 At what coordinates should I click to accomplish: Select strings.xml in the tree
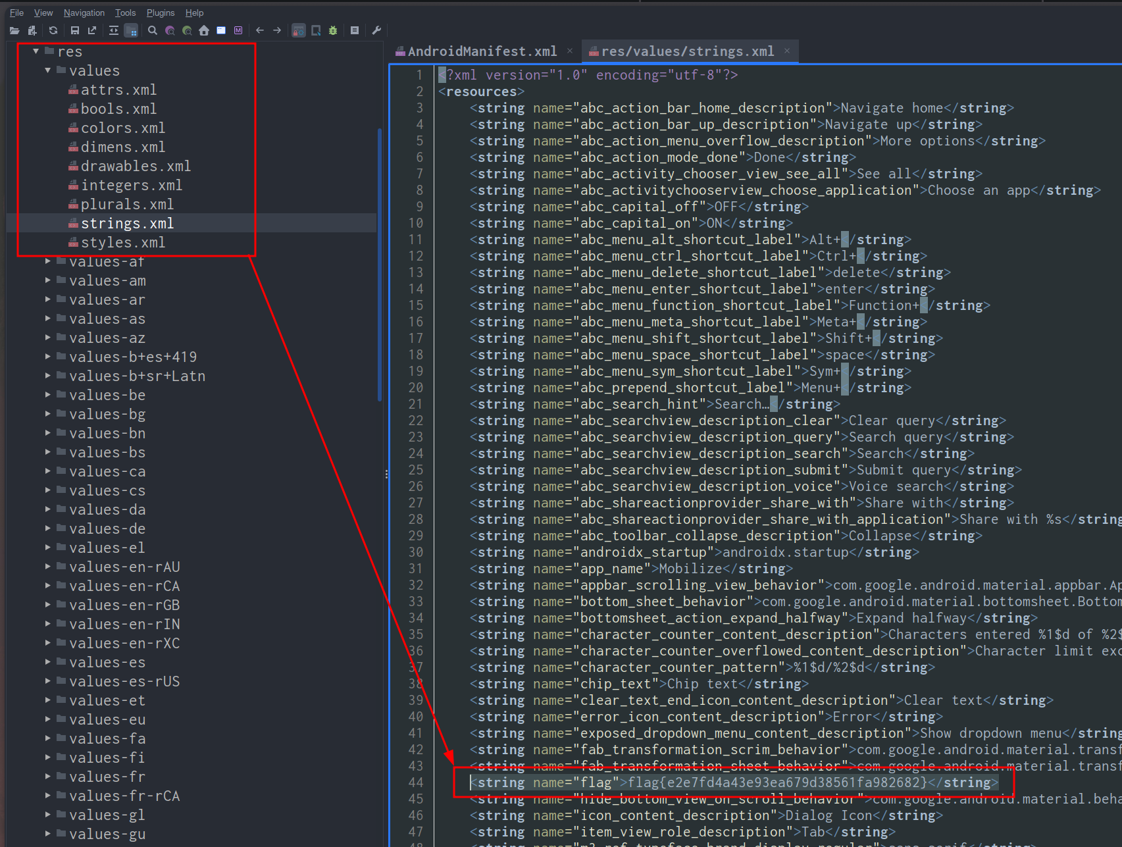coord(121,223)
